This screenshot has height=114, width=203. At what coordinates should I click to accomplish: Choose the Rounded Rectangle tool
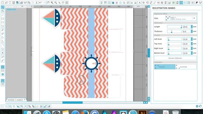click(3, 22)
